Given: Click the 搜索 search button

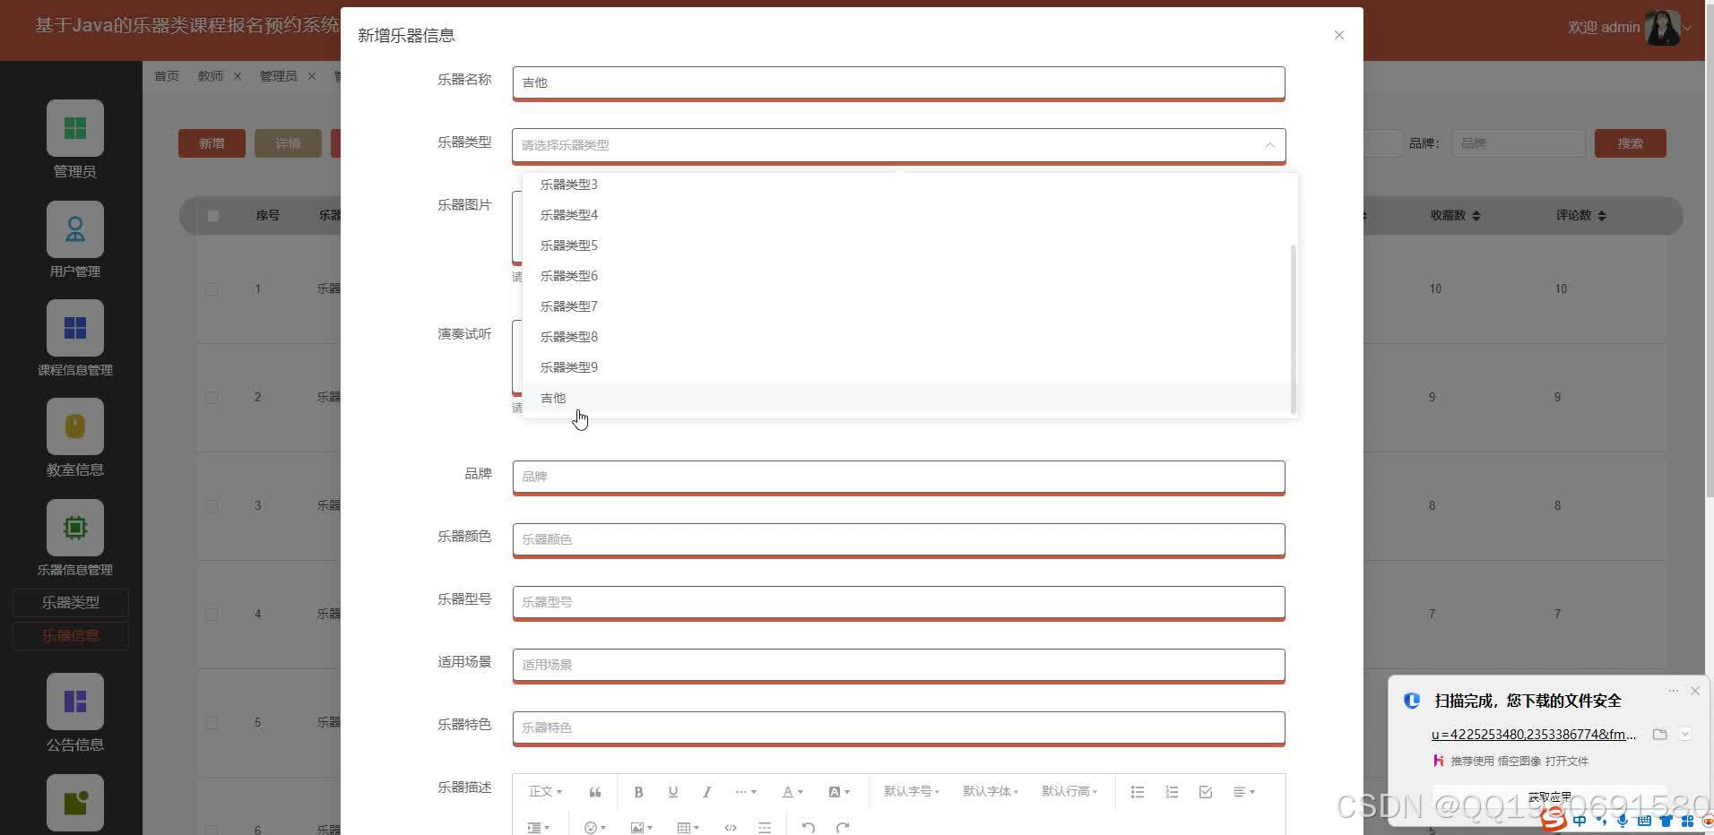Looking at the screenshot, I should (x=1631, y=143).
